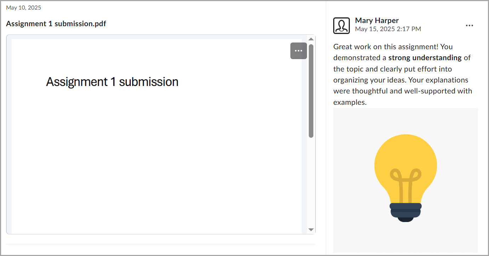Image resolution: width=489 pixels, height=256 pixels.
Task: Click the blank white area of the PDF page
Action: click(156, 159)
